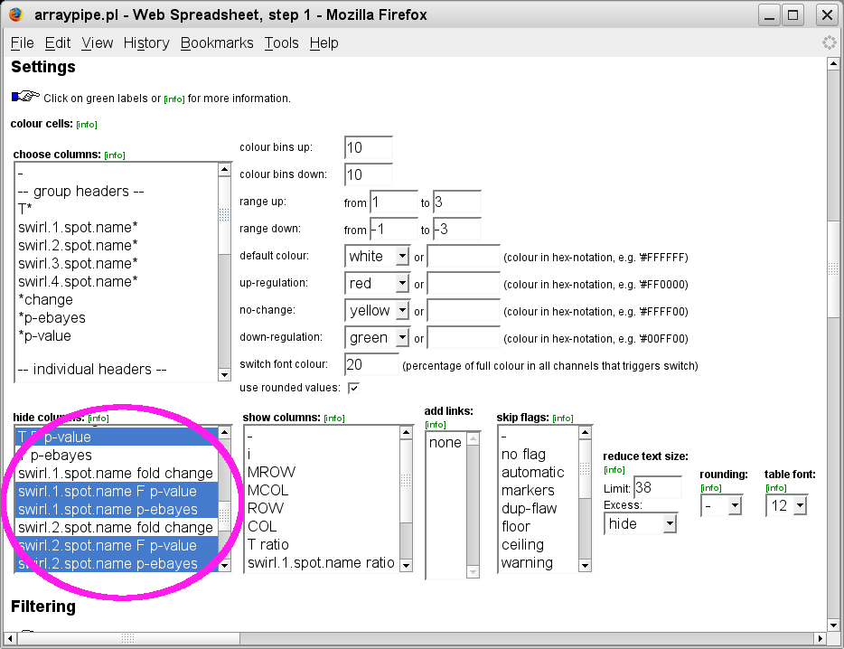Click the colour bins up field

[x=368, y=147]
